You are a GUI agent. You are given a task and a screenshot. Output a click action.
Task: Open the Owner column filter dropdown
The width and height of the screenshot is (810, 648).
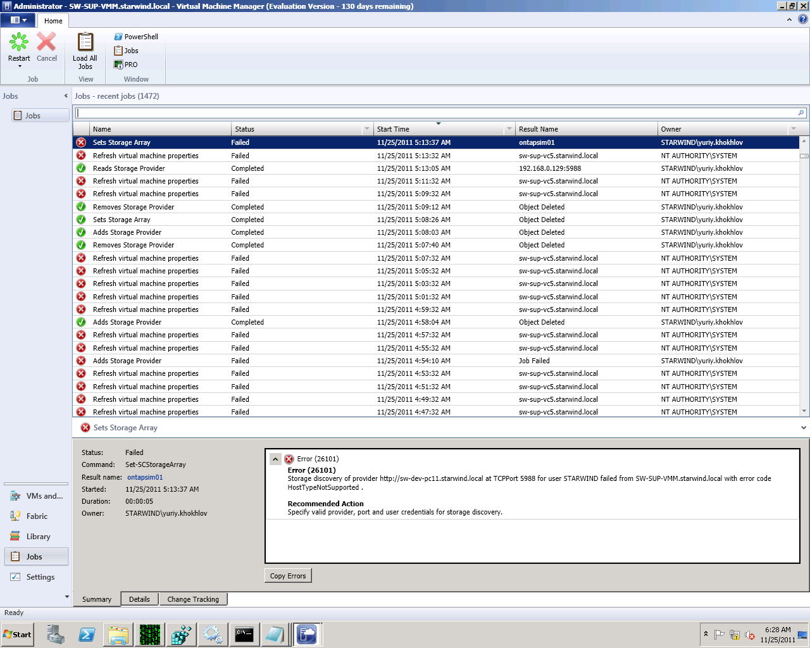tap(793, 129)
